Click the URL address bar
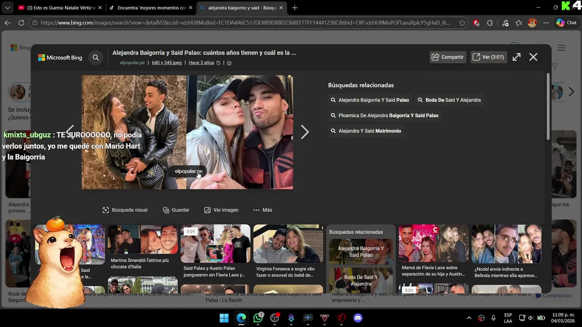The image size is (582, 327). click(246, 23)
